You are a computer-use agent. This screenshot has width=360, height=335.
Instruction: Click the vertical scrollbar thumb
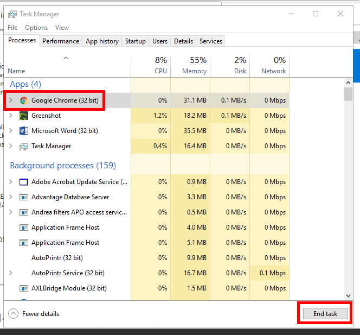[x=348, y=94]
